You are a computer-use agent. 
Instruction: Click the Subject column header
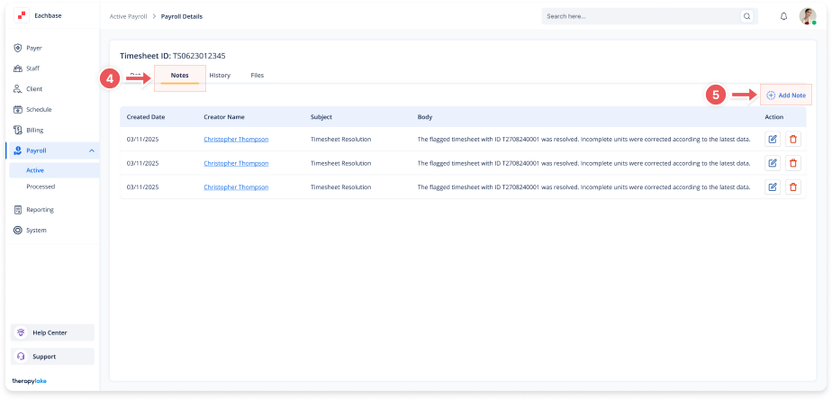(x=321, y=117)
